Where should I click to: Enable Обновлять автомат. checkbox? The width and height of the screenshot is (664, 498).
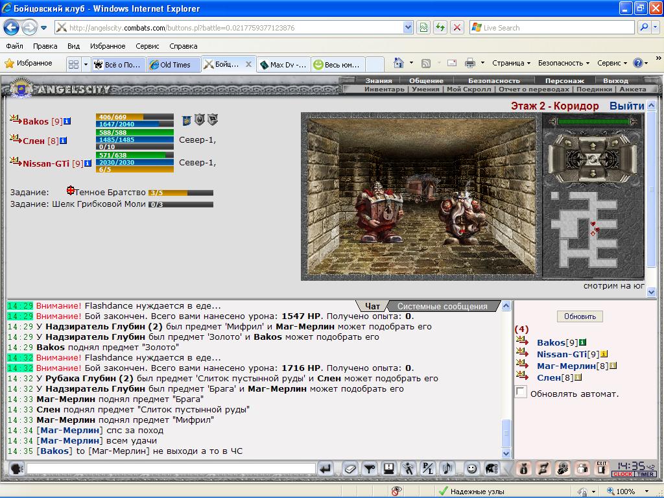[521, 392]
